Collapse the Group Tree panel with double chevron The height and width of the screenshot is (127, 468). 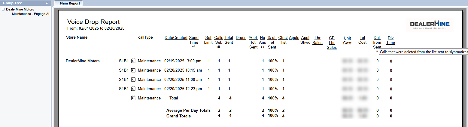pyautogui.click(x=47, y=3)
